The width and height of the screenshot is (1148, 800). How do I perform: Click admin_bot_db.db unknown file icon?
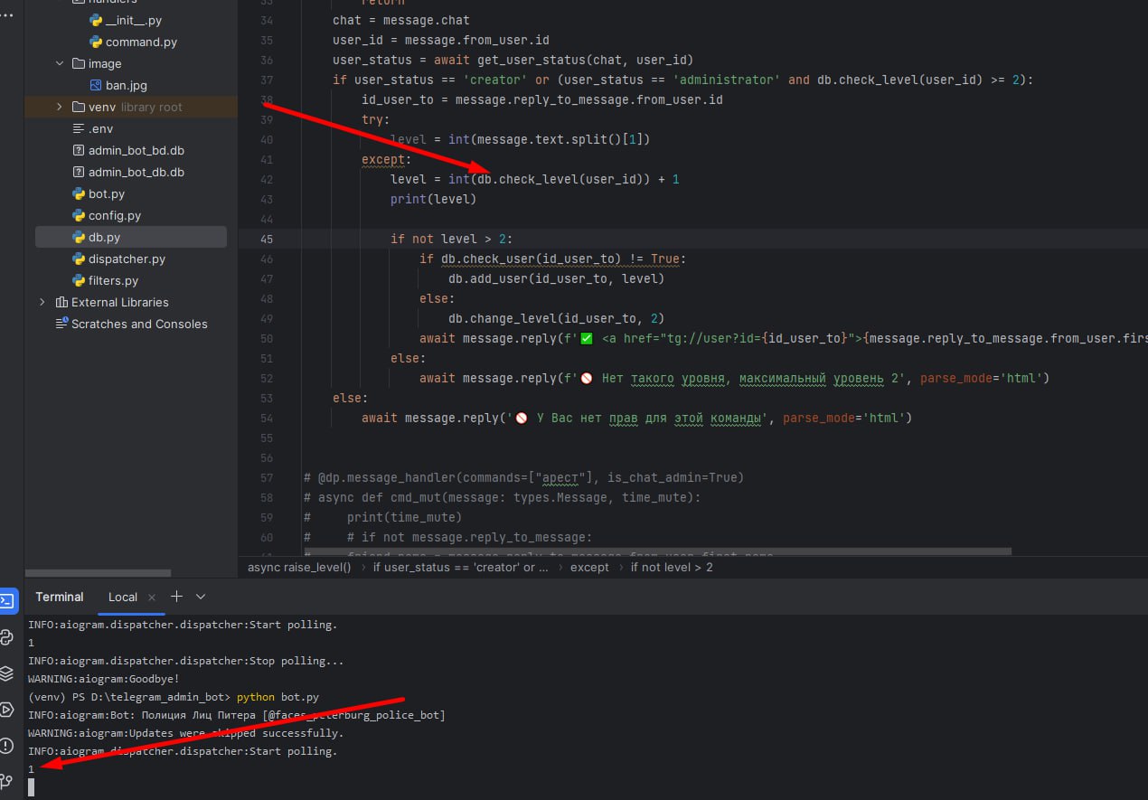tap(78, 172)
